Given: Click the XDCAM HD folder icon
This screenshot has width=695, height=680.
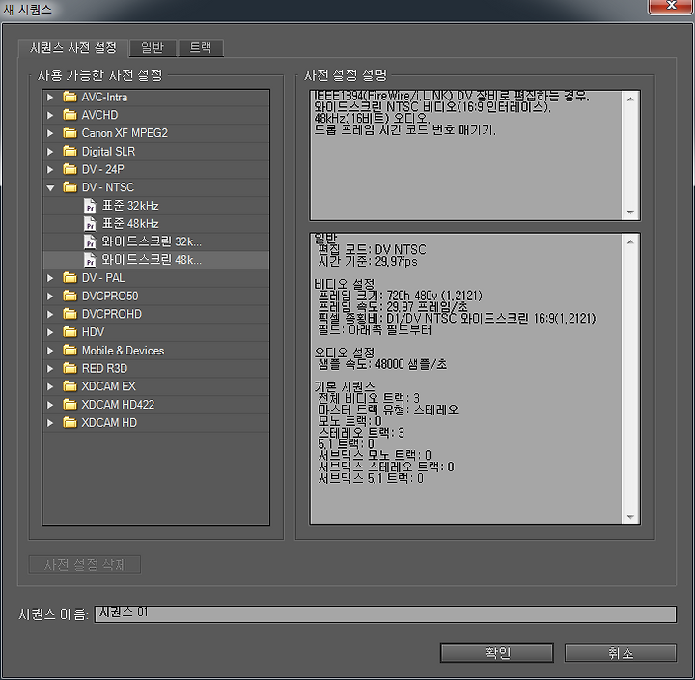Looking at the screenshot, I should click(x=69, y=423).
